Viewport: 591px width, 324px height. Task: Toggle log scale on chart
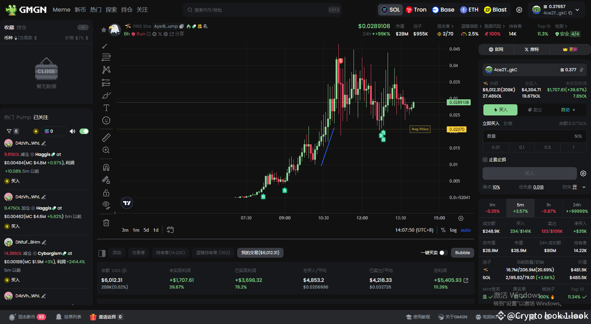click(x=453, y=230)
